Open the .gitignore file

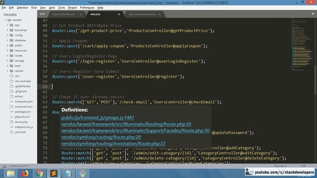pyautogui.click(x=21, y=91)
